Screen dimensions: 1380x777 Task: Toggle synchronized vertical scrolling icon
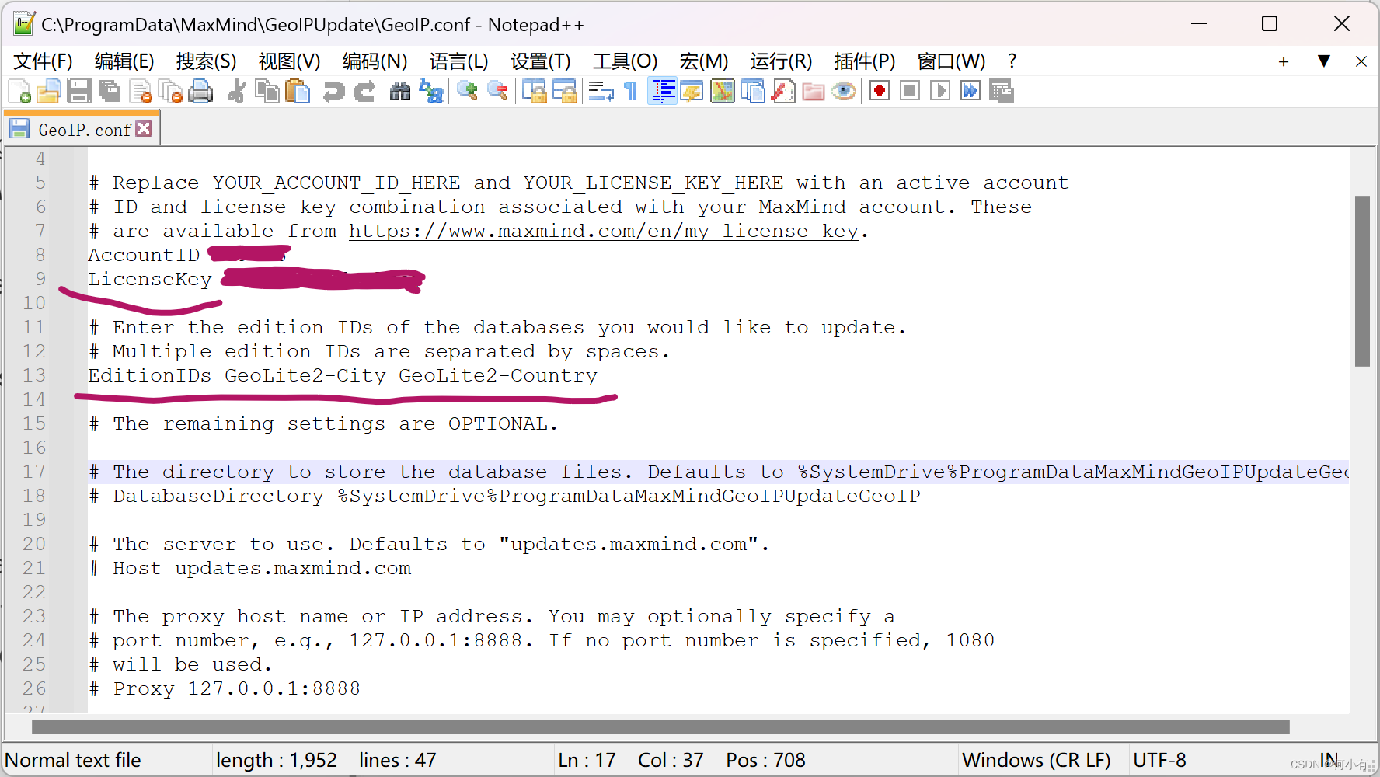click(534, 92)
